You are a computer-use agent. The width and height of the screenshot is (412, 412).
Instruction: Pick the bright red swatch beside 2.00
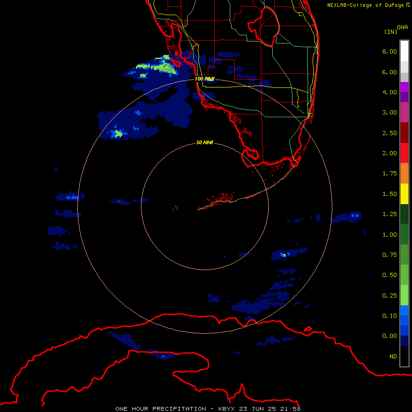[404, 153]
